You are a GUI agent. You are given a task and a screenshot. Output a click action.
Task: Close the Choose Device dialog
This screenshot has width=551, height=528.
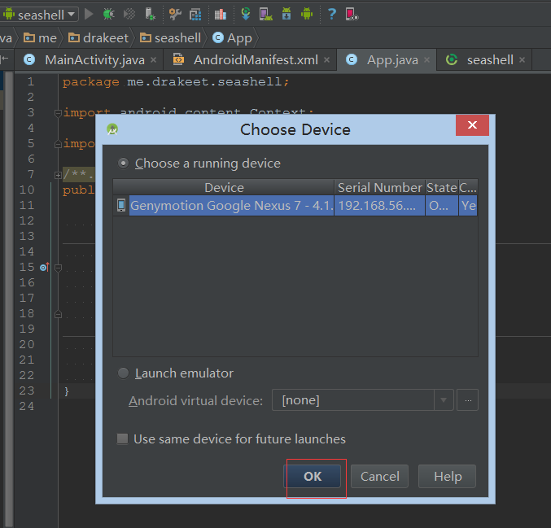[472, 125]
